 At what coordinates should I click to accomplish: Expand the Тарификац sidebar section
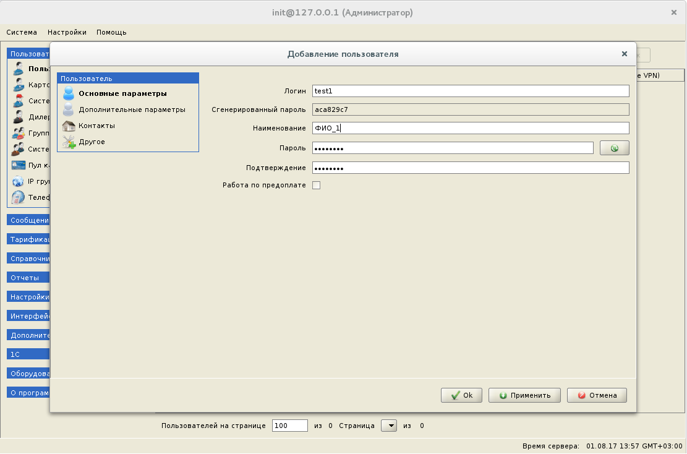(28, 239)
